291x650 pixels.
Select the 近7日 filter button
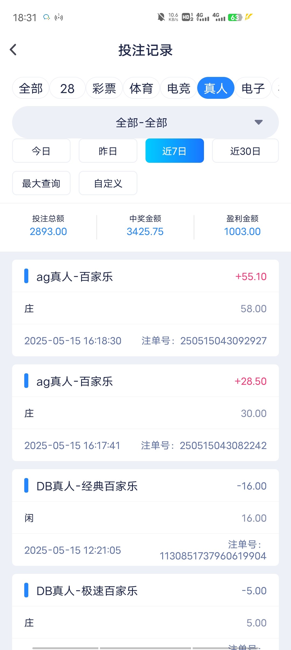(x=174, y=151)
